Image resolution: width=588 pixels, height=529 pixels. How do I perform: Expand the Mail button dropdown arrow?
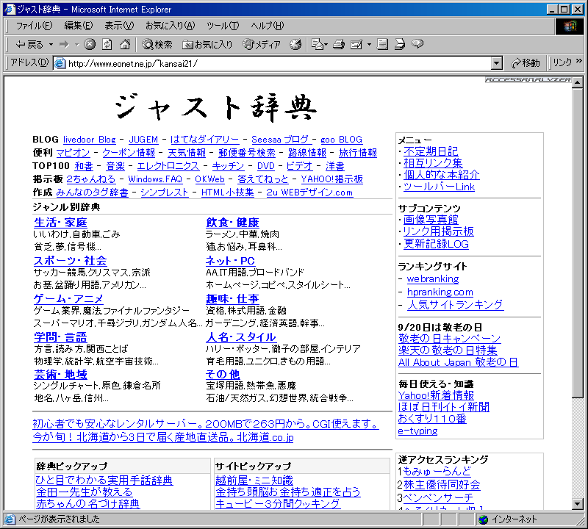(326, 45)
